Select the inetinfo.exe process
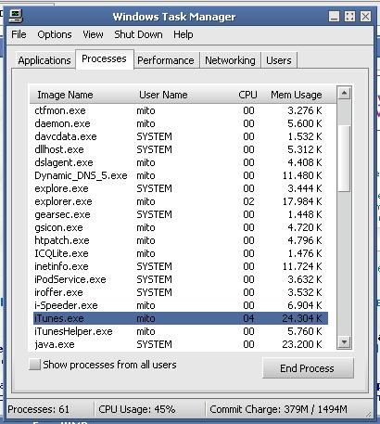Screen dimensions: 380x424 click(181, 266)
